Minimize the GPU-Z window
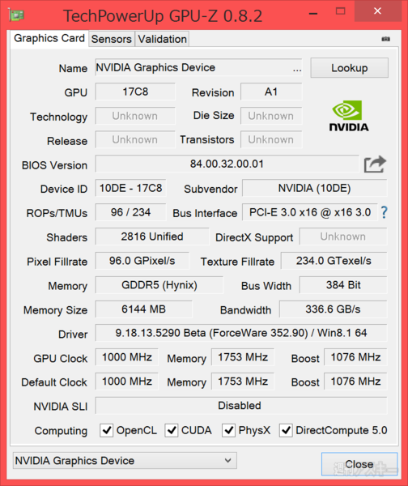 [313, 11]
